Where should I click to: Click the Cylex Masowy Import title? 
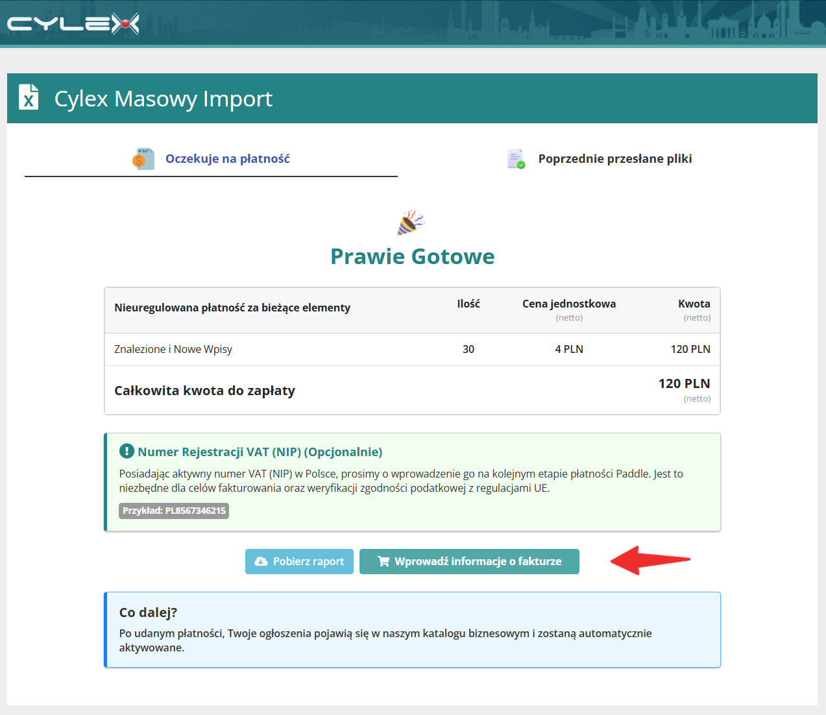pos(164,99)
